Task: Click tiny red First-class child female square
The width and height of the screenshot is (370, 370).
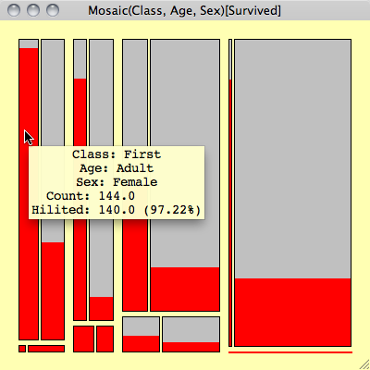Action: pyautogui.click(x=22, y=349)
